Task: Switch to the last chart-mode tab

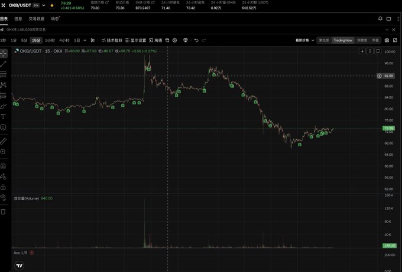Action: point(375,41)
